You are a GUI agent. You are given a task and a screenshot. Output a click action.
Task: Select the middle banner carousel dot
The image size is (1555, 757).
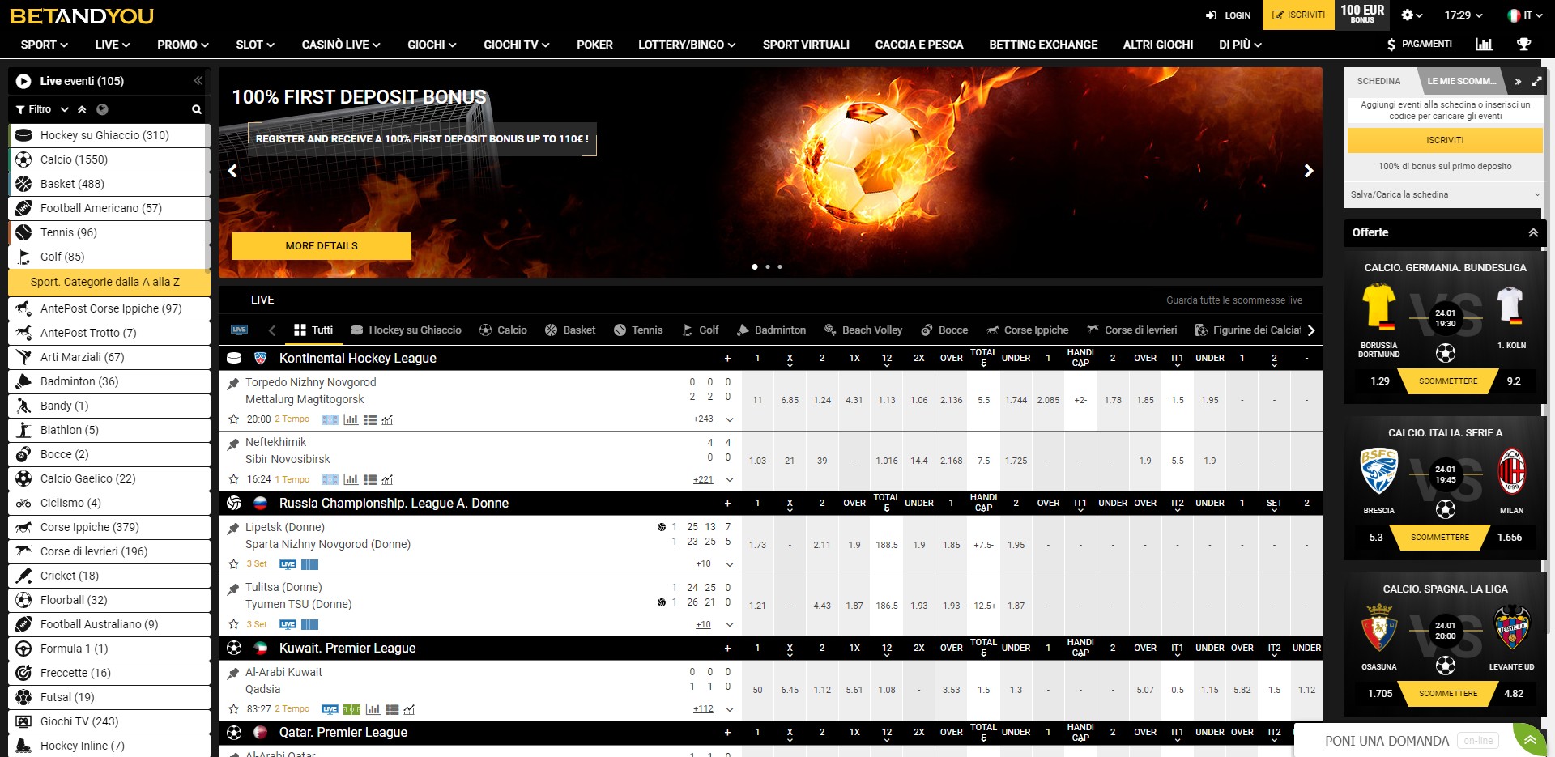pos(768,266)
